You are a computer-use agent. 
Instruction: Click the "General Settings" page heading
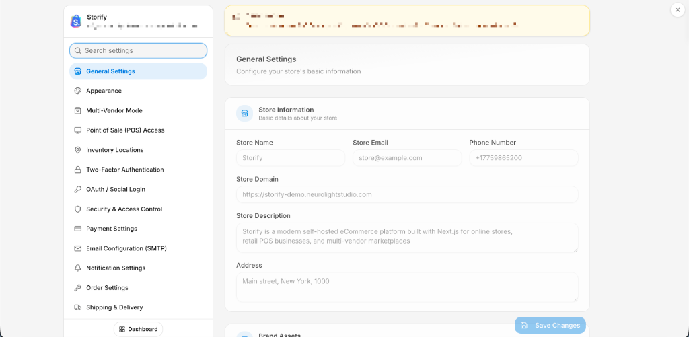click(x=266, y=59)
